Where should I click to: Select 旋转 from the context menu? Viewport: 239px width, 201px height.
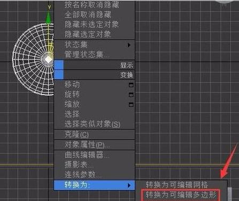pos(95,94)
